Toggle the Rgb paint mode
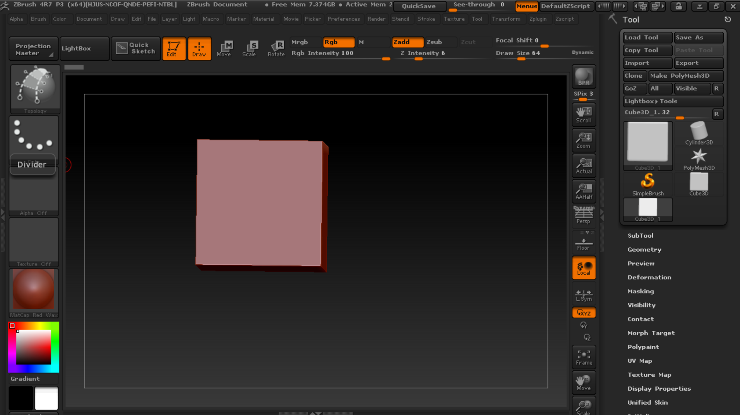 tap(339, 42)
